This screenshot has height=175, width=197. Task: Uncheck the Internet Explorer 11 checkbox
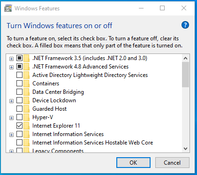coord(19,126)
